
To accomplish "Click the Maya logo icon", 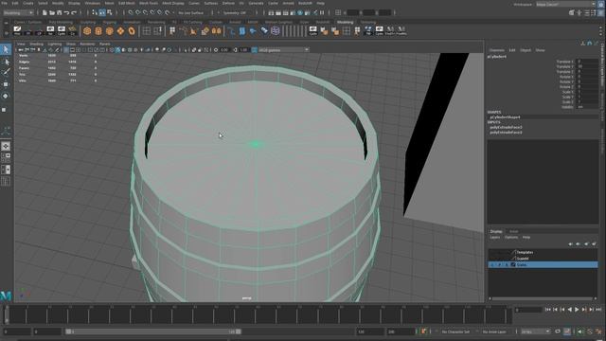I will pos(6,296).
